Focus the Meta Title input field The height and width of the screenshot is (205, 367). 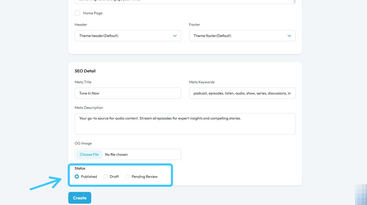coord(128,93)
